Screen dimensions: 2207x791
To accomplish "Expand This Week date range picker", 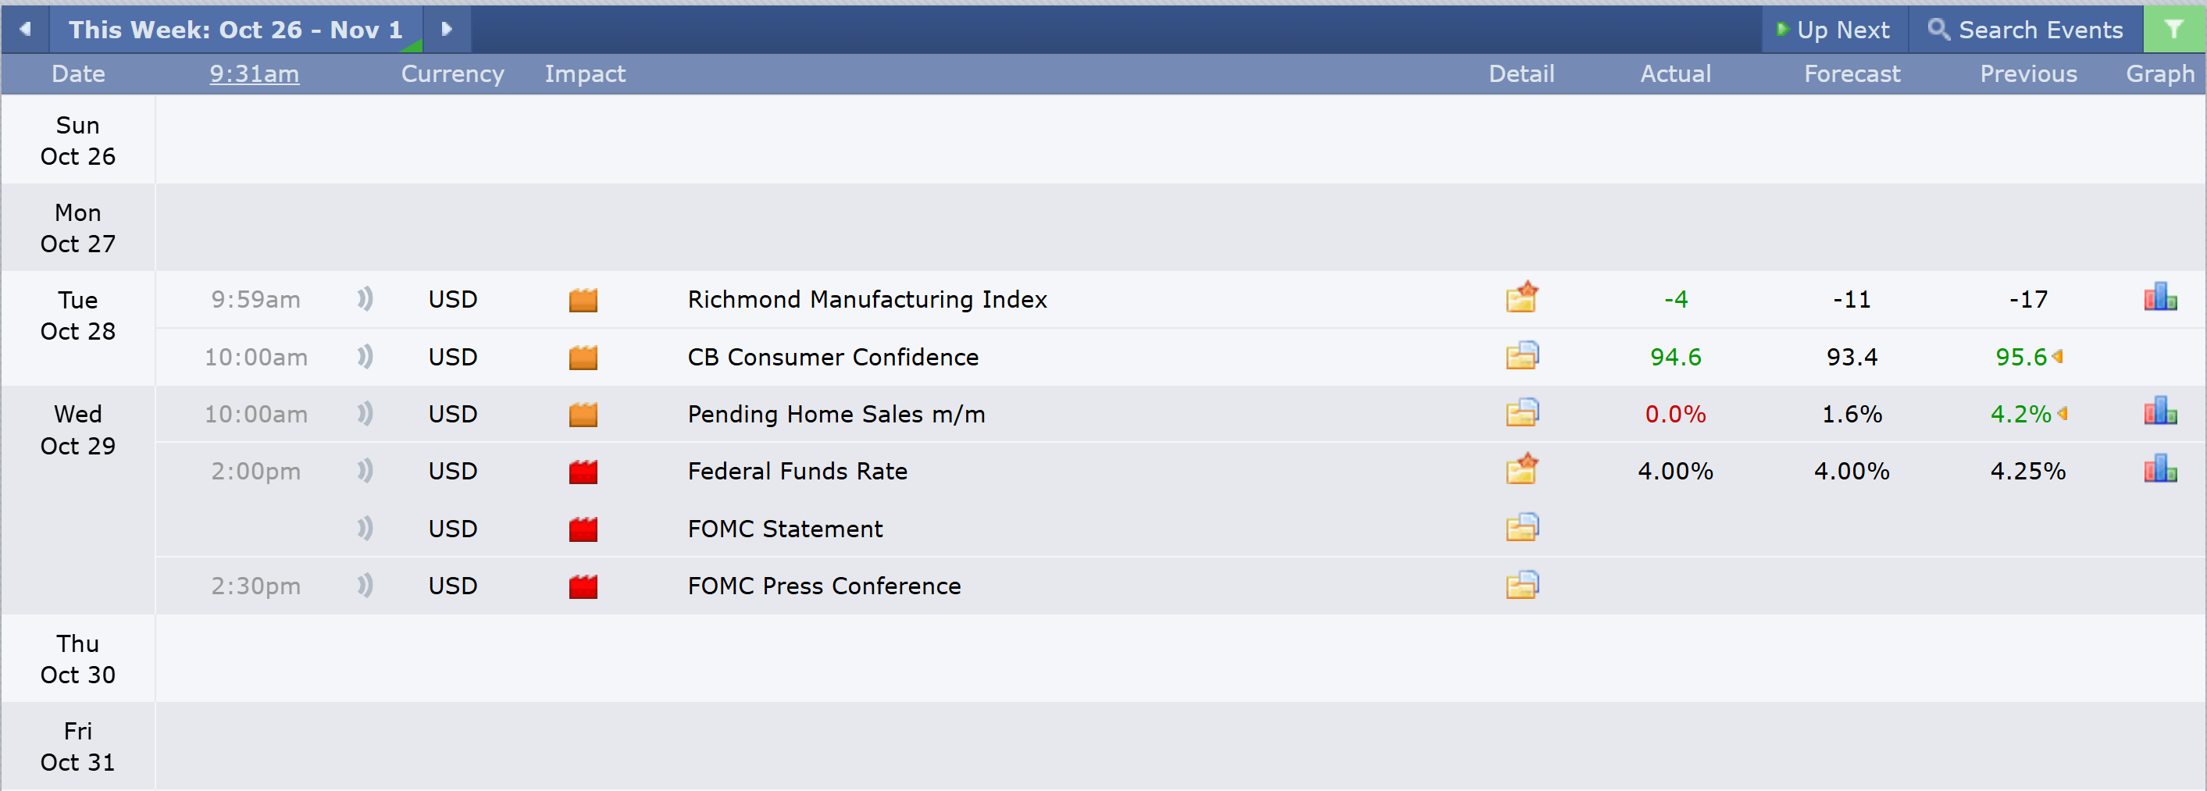I will click(236, 30).
